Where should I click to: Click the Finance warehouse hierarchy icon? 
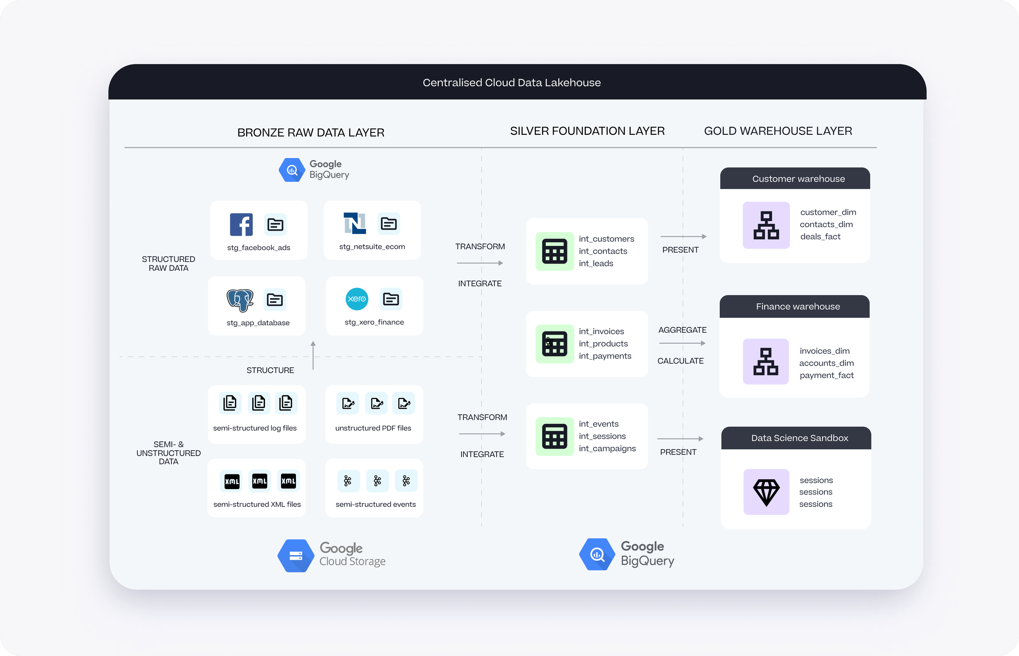point(766,362)
